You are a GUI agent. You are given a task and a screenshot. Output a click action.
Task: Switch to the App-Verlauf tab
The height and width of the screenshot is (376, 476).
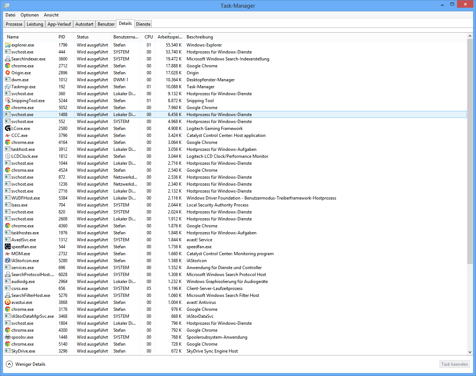pos(59,24)
